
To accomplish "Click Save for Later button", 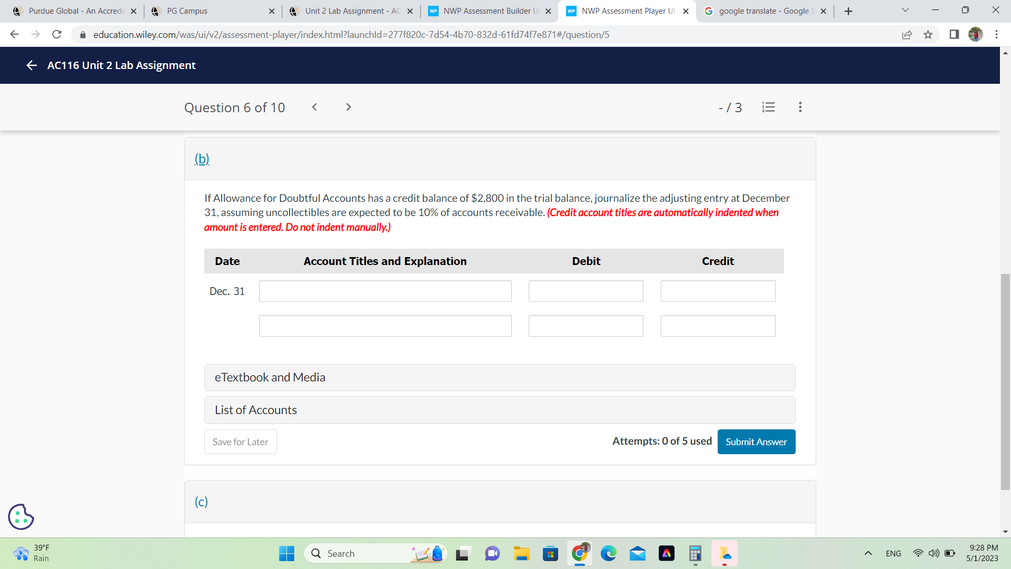I will click(x=240, y=442).
